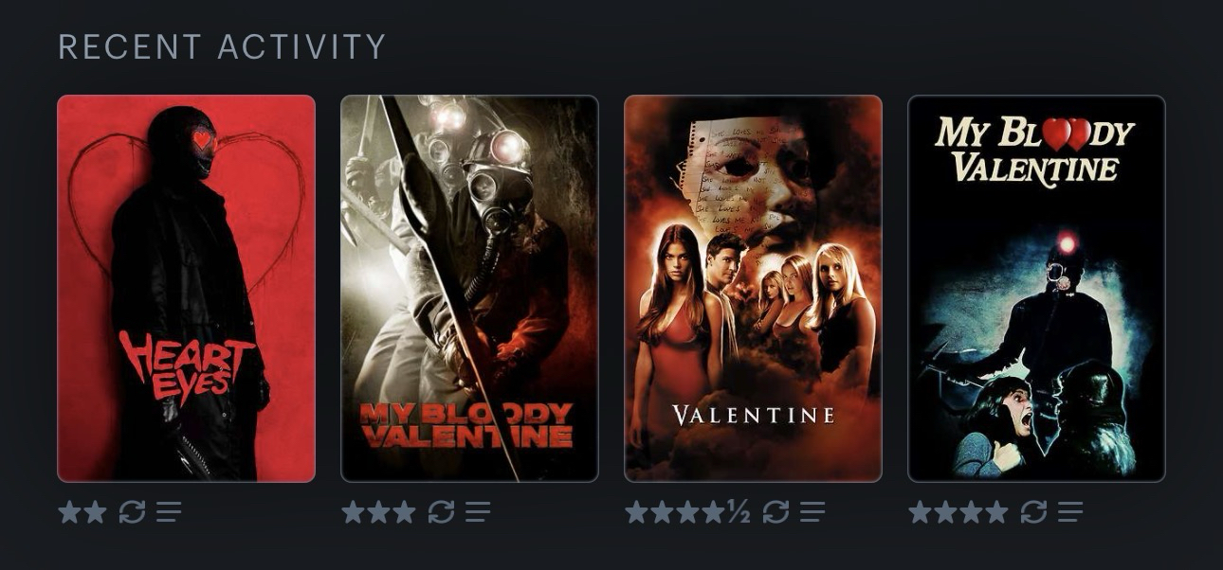Open the Recent Activity section heading
The image size is (1223, 570).
click(x=222, y=46)
